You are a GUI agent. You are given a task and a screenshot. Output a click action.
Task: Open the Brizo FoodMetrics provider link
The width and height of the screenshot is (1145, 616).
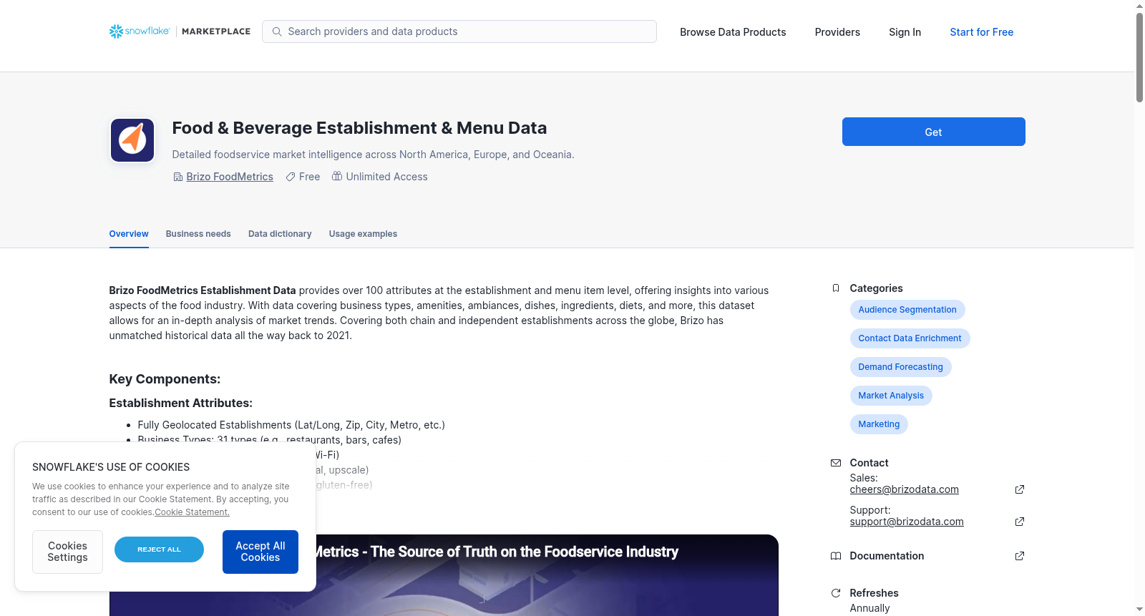[230, 177]
